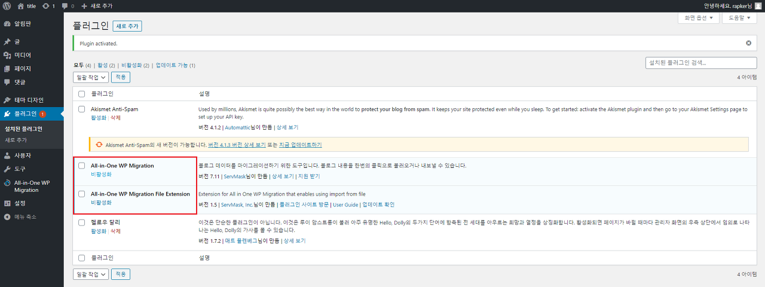Image resolution: width=765 pixels, height=287 pixels.
Task: Deactivate File Extension plugin via 비활성화
Action: 100,203
